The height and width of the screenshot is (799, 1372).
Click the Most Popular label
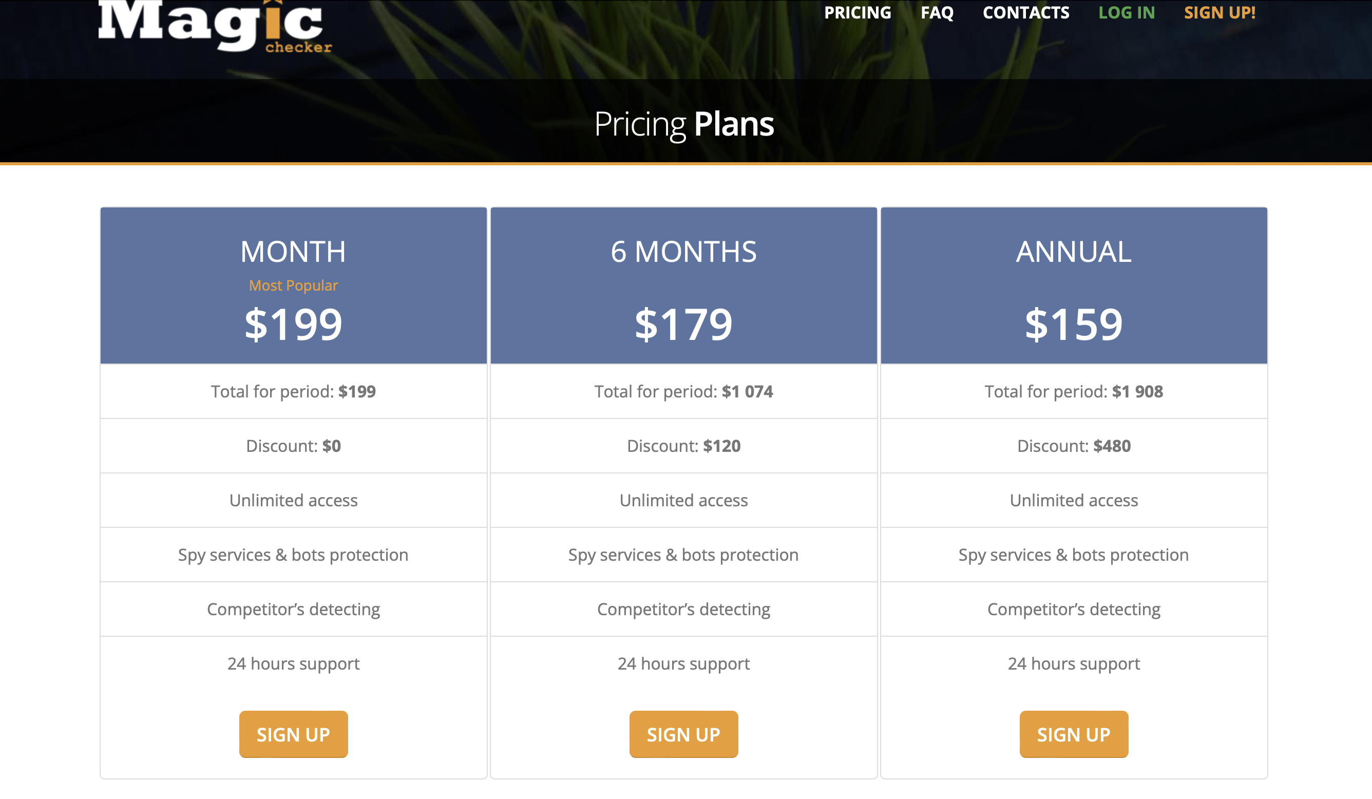tap(294, 286)
